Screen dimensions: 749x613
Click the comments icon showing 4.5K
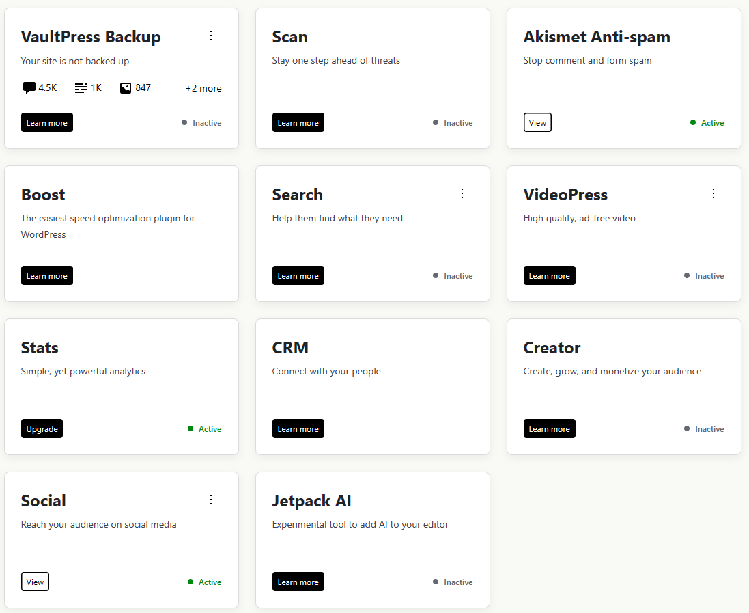tap(28, 87)
